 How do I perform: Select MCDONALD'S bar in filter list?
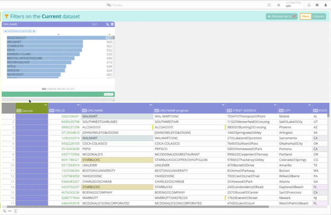[x=59, y=38]
